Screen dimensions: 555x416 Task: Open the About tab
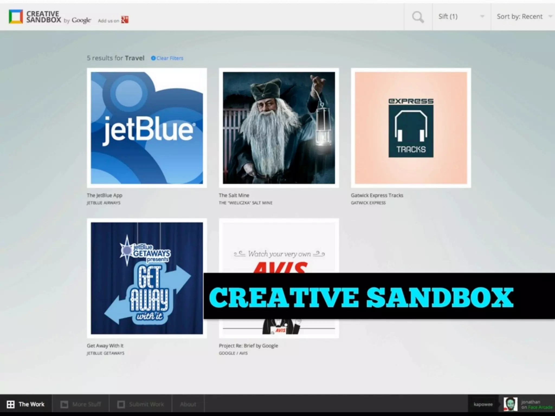(188, 404)
